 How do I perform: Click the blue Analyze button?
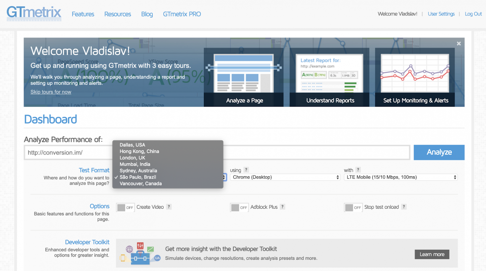point(439,152)
